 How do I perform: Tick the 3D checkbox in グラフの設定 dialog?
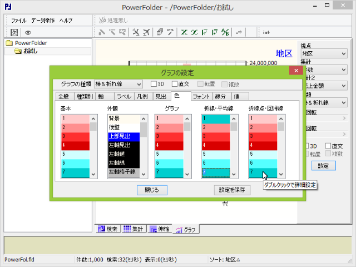pos(154,84)
